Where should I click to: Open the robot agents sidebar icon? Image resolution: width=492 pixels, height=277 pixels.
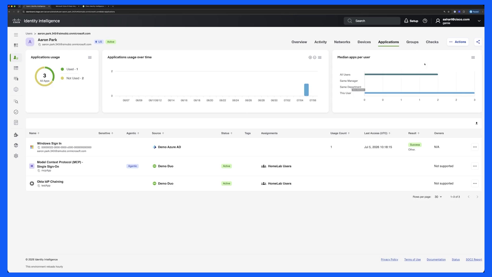coord(16,89)
